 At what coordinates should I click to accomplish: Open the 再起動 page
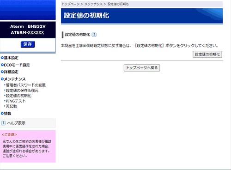coord(11,106)
